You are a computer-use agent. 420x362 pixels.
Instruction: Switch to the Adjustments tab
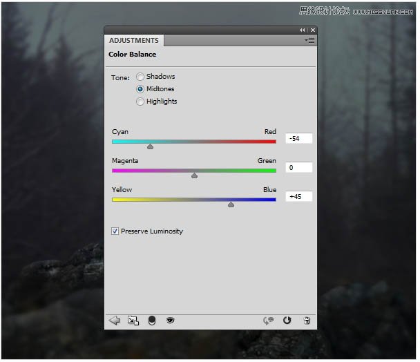click(134, 41)
